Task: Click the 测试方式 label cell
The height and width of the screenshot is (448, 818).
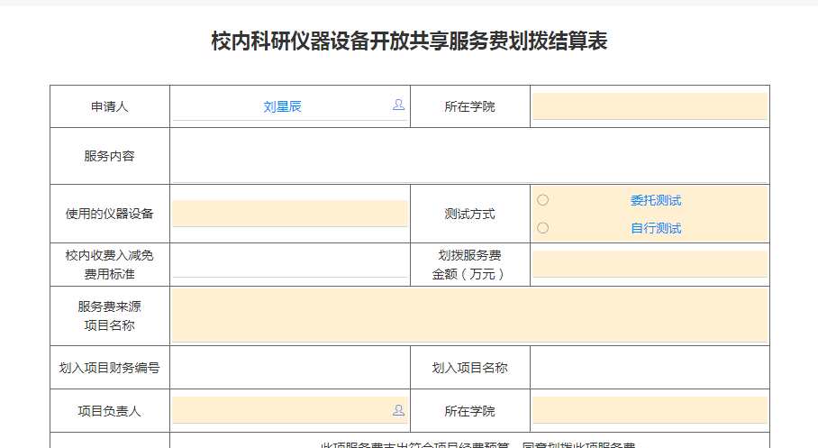Action: (x=469, y=214)
